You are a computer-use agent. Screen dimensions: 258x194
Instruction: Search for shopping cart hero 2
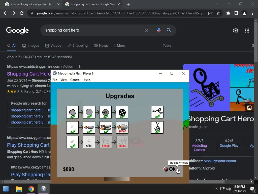(27, 116)
